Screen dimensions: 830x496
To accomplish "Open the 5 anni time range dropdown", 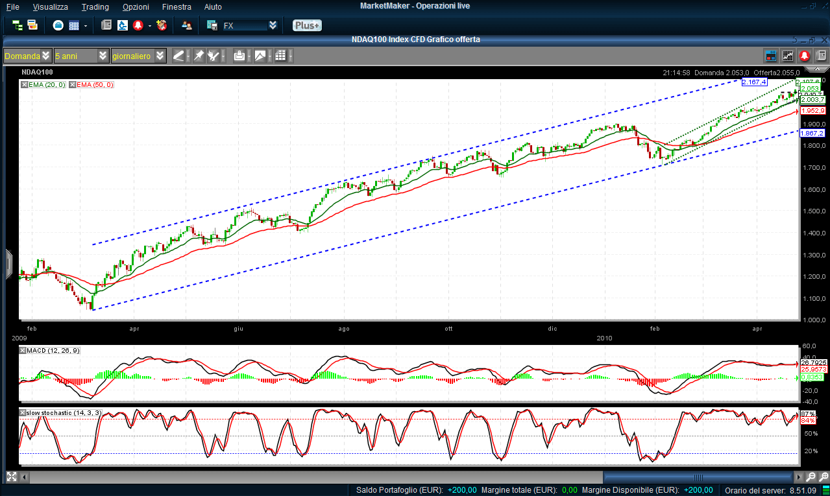I will 103,56.
